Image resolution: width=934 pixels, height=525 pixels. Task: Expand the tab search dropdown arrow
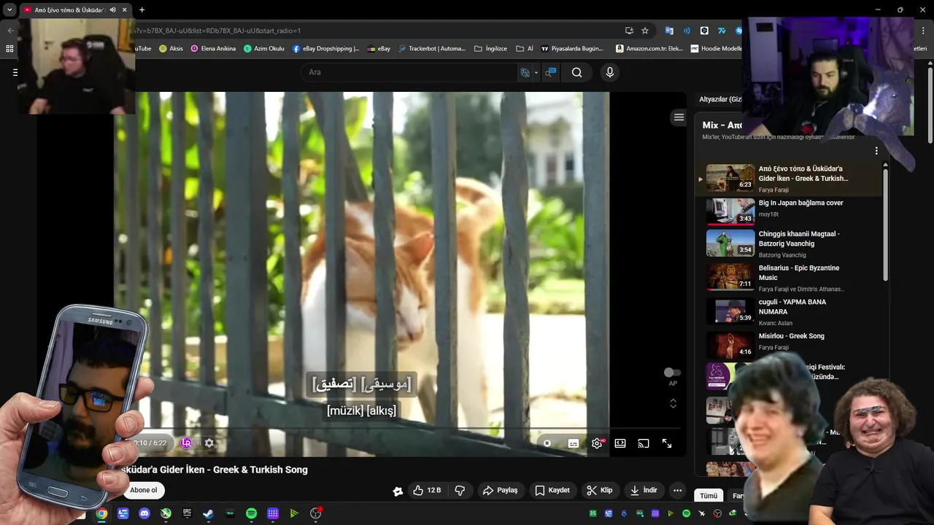(x=9, y=10)
